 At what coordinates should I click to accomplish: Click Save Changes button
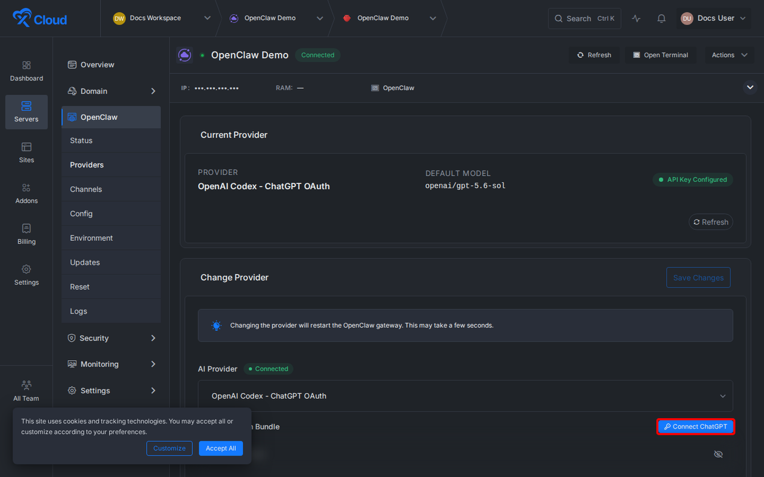(x=698, y=278)
